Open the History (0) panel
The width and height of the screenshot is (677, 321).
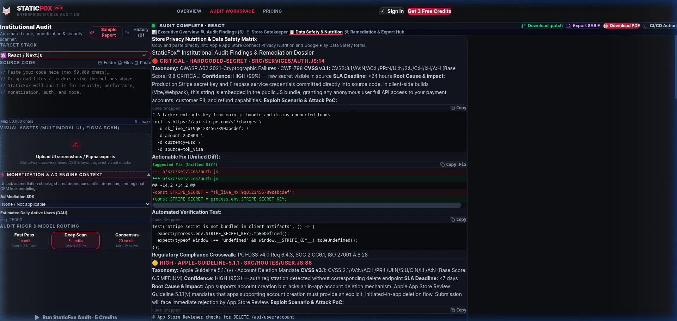click(137, 32)
